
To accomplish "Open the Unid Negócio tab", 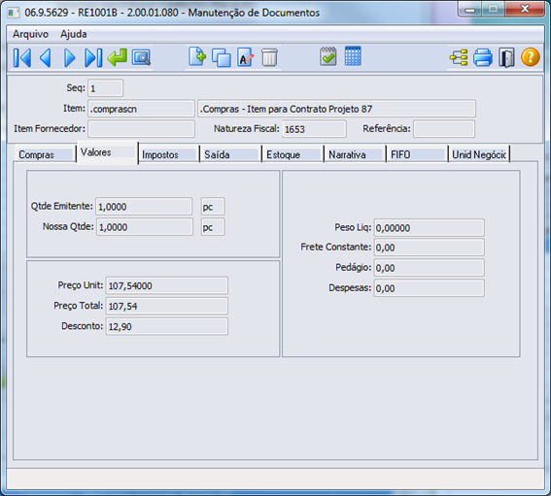I will click(x=479, y=154).
